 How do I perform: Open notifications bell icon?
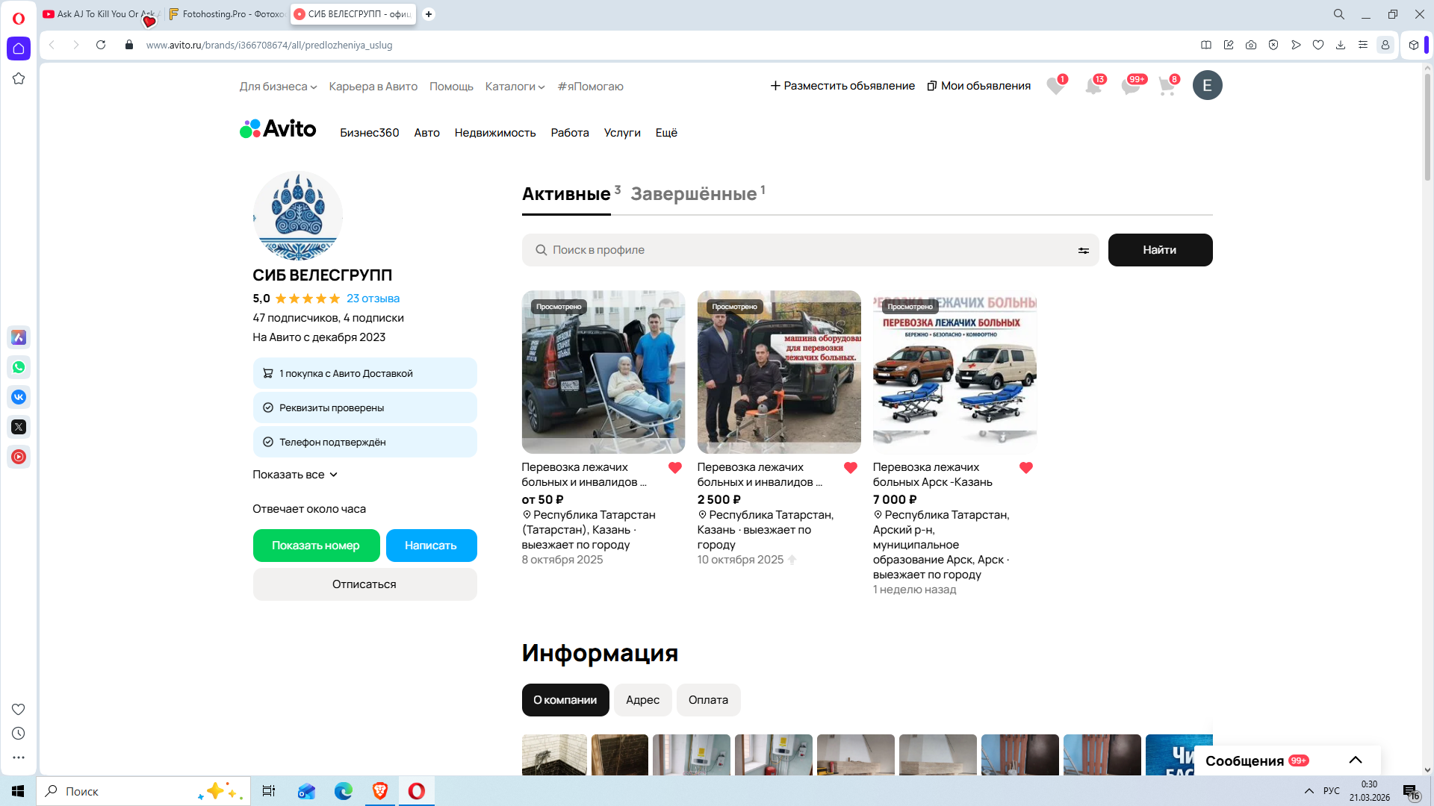click(x=1093, y=86)
